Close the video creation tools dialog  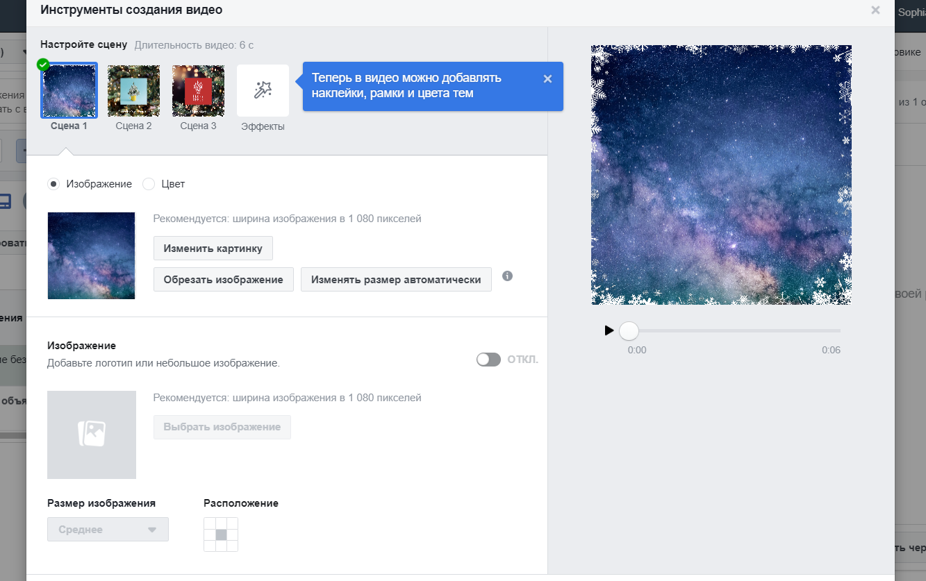click(x=875, y=10)
